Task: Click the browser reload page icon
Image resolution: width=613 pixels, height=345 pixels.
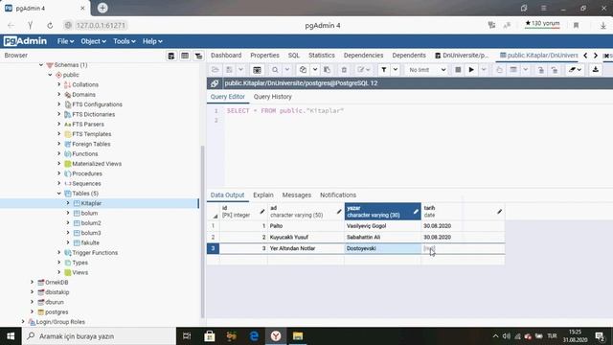Action: (50, 26)
